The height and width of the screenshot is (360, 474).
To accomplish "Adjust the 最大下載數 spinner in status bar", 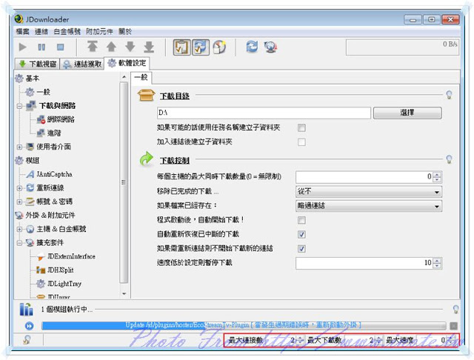I will (x=379, y=340).
